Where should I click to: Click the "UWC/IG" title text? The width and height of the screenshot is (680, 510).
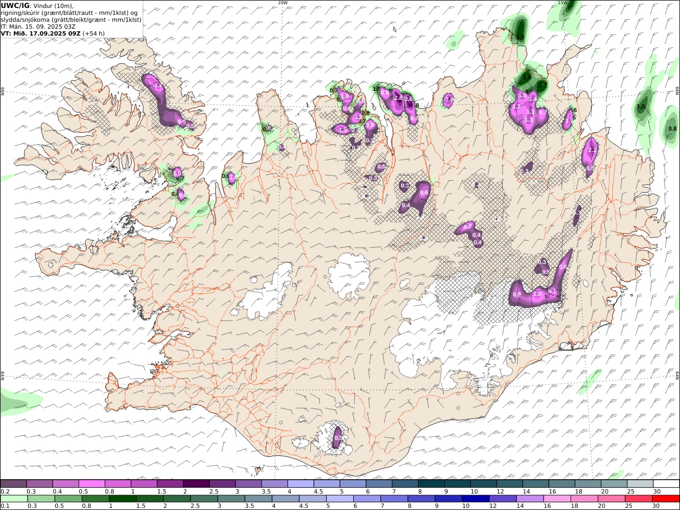15,5
